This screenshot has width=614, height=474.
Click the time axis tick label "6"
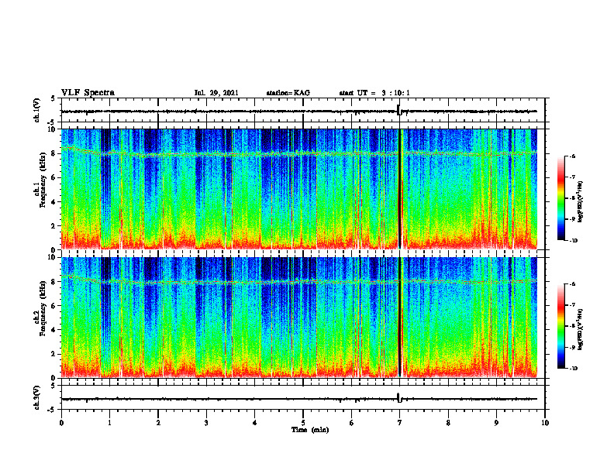pos(352,423)
